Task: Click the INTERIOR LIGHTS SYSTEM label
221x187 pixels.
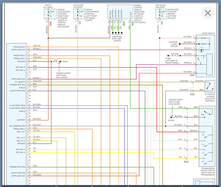Action: tap(173, 44)
